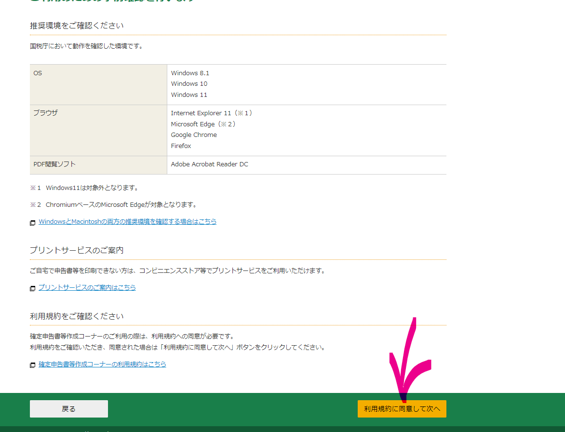Screen dimensions: 565x432
Task: Open 確定申告書等作成コーナーの利用規約はこちら link
Action: tap(102, 364)
